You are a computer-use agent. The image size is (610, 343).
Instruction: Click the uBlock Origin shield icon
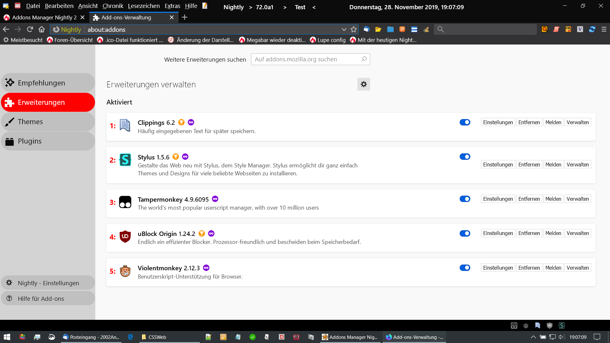click(x=125, y=237)
